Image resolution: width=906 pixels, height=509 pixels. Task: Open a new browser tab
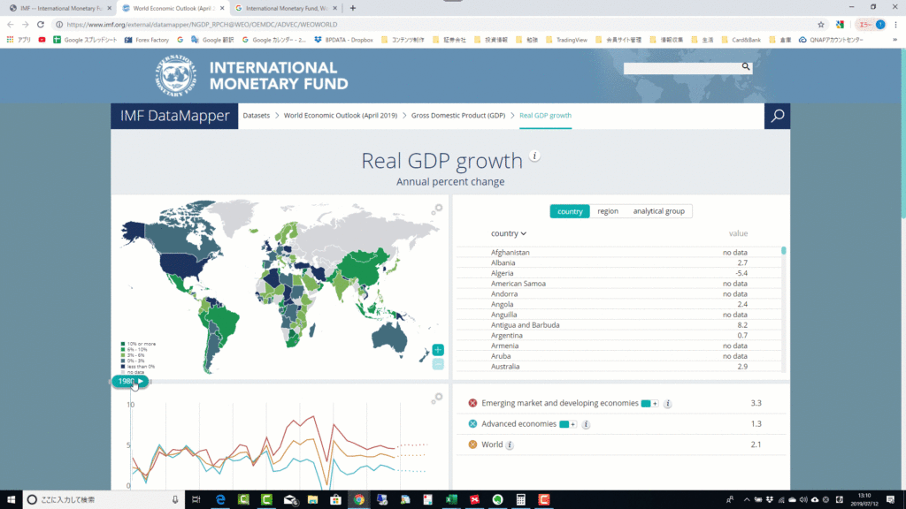pyautogui.click(x=352, y=8)
